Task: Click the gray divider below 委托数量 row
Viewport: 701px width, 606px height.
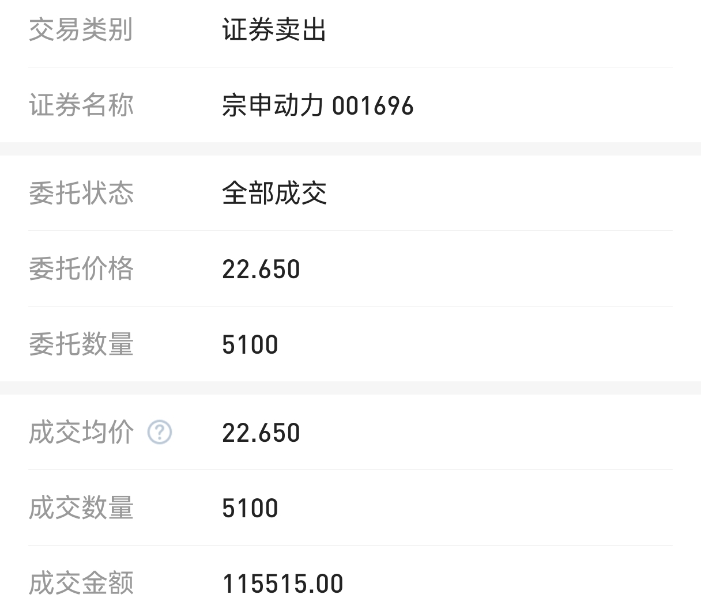Action: tap(350, 388)
